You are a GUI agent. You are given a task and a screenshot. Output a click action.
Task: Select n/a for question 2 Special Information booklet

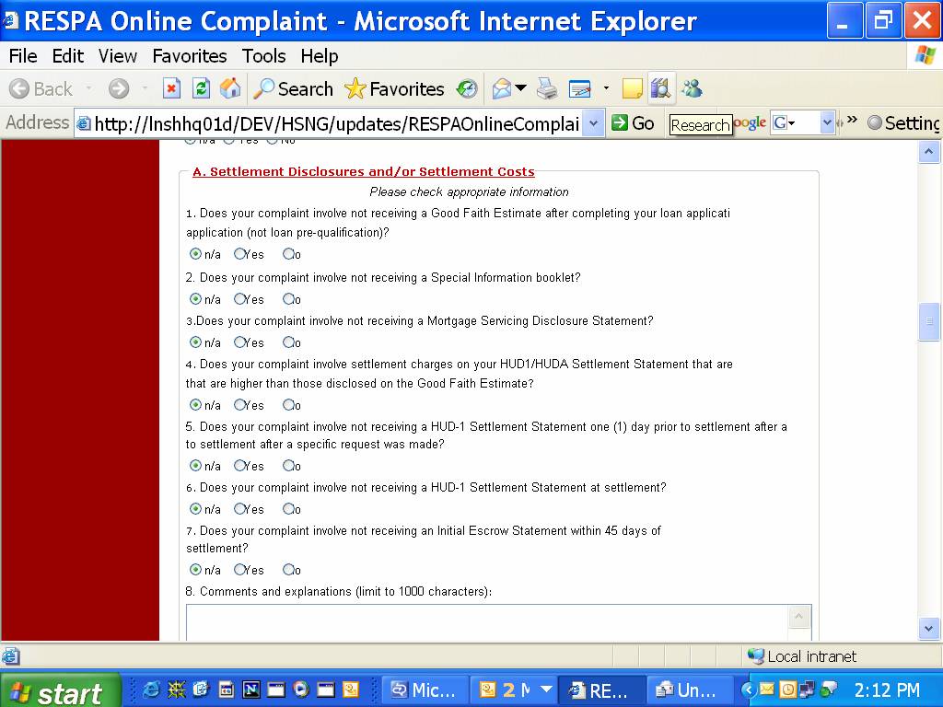coord(195,299)
